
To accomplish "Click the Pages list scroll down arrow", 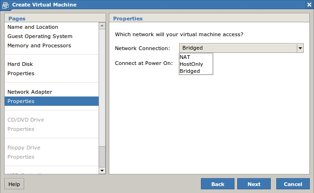I will tap(102, 170).
